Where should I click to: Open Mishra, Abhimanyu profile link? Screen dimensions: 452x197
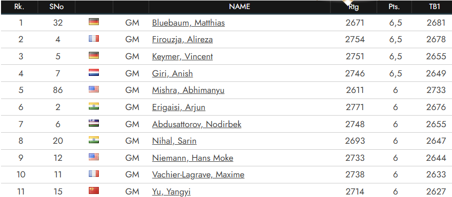188,90
